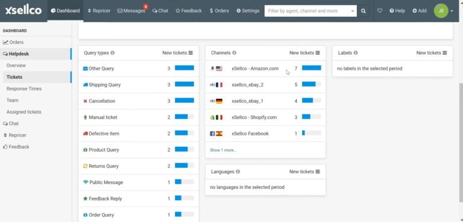The width and height of the screenshot is (463, 222).
Task: Click the Channels info icon
Action: 234,53
